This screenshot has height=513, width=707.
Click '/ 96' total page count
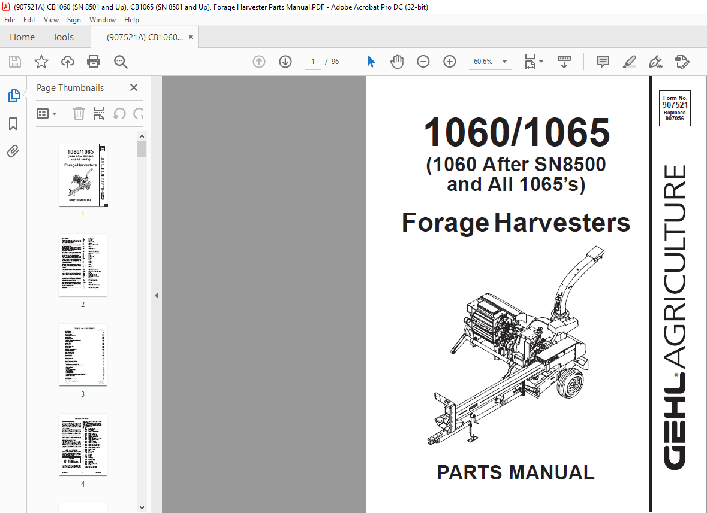tap(332, 62)
